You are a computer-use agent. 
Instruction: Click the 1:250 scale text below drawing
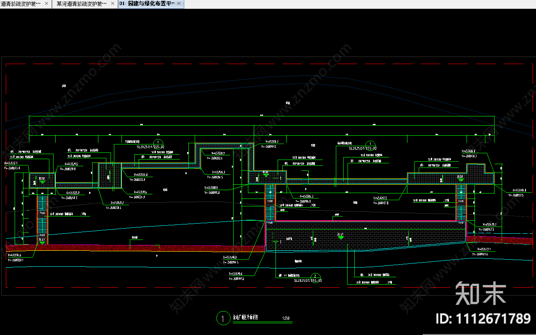(286, 318)
